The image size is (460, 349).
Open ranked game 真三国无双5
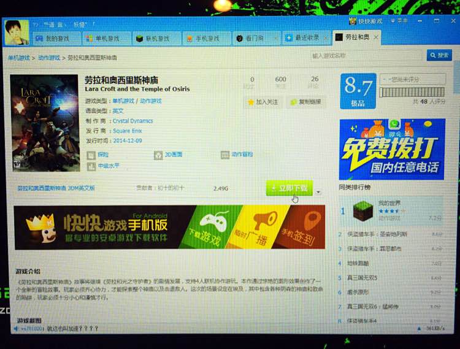coord(362,277)
